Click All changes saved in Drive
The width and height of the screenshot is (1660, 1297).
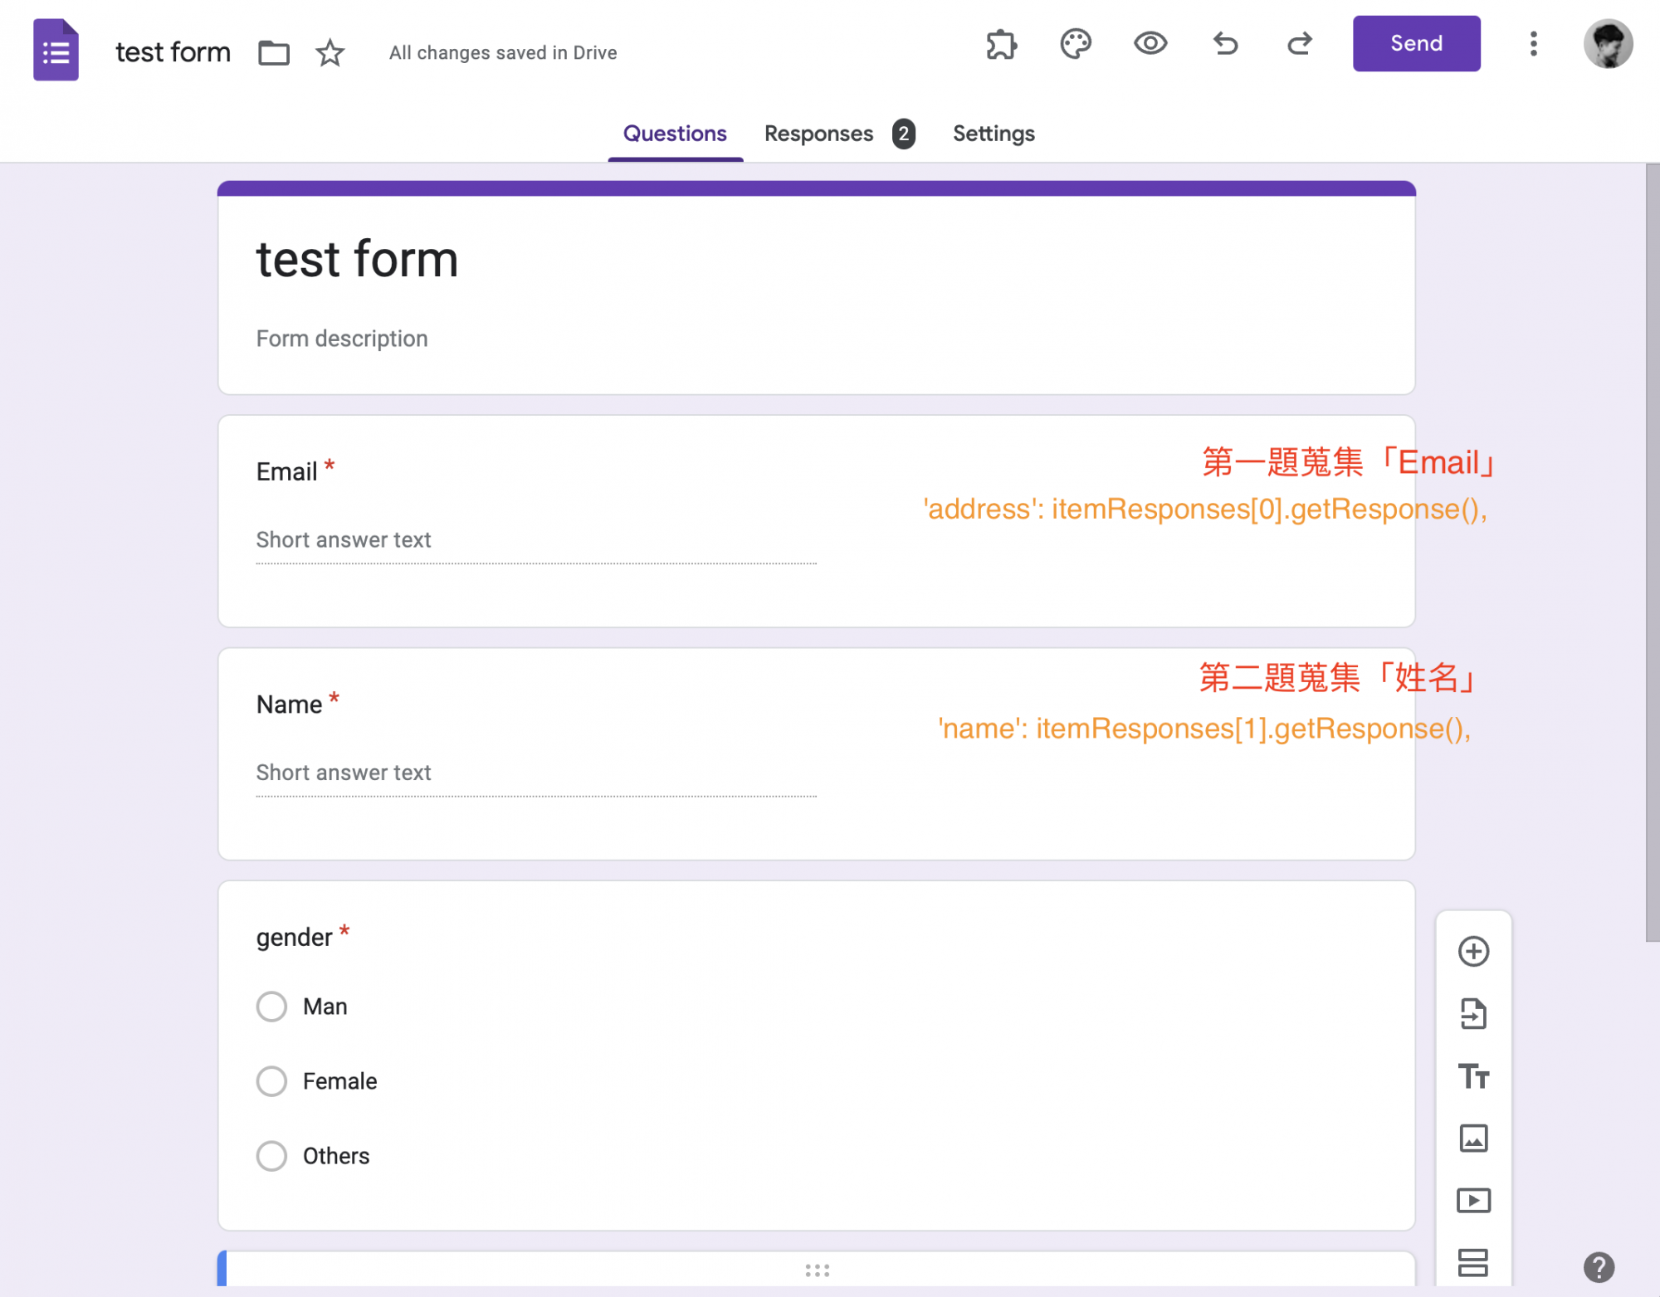pos(503,53)
